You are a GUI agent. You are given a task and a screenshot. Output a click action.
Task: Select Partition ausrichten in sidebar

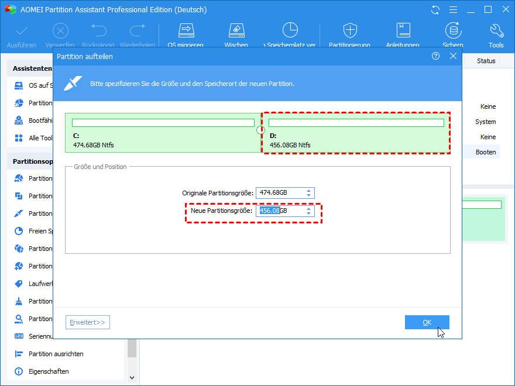(56, 354)
